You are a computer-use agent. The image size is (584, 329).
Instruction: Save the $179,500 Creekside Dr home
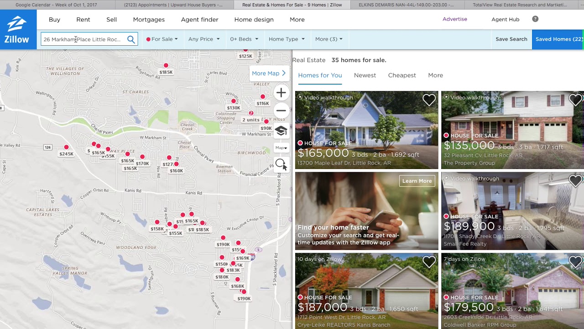(x=575, y=261)
